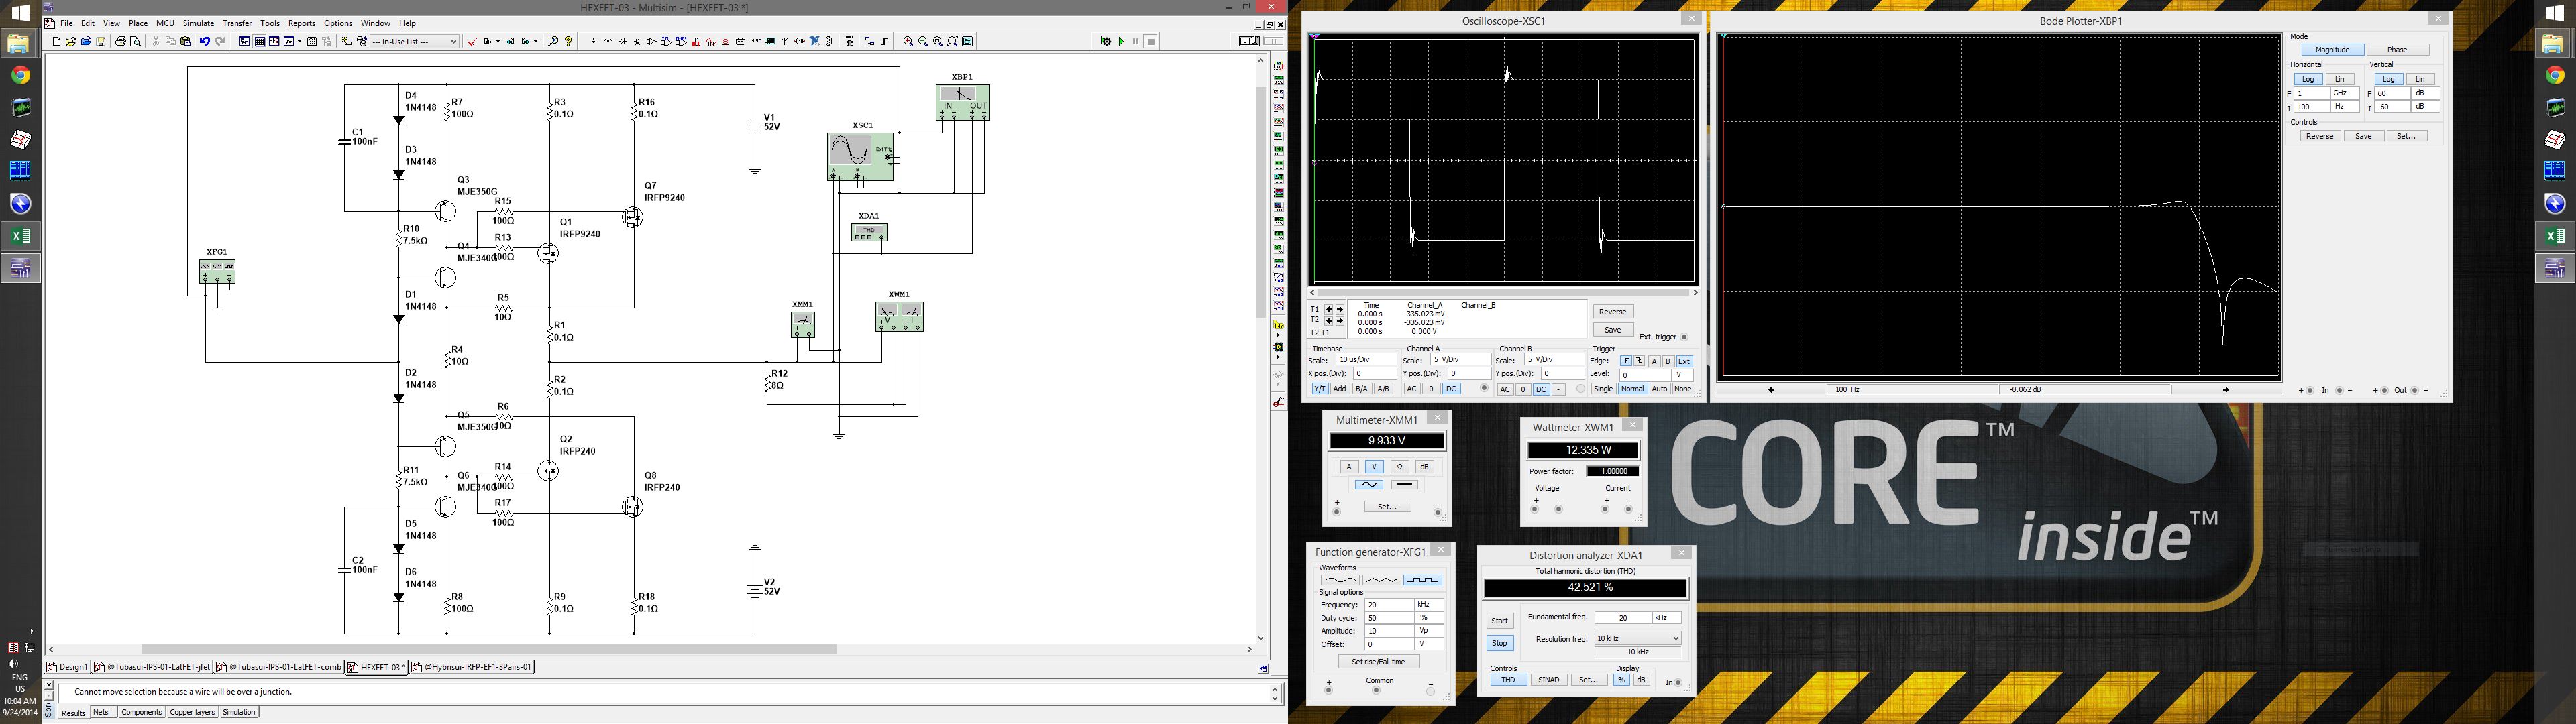Toggle Bode plotter Magnitude mode
The width and height of the screenshot is (2576, 724).
coord(2332,50)
